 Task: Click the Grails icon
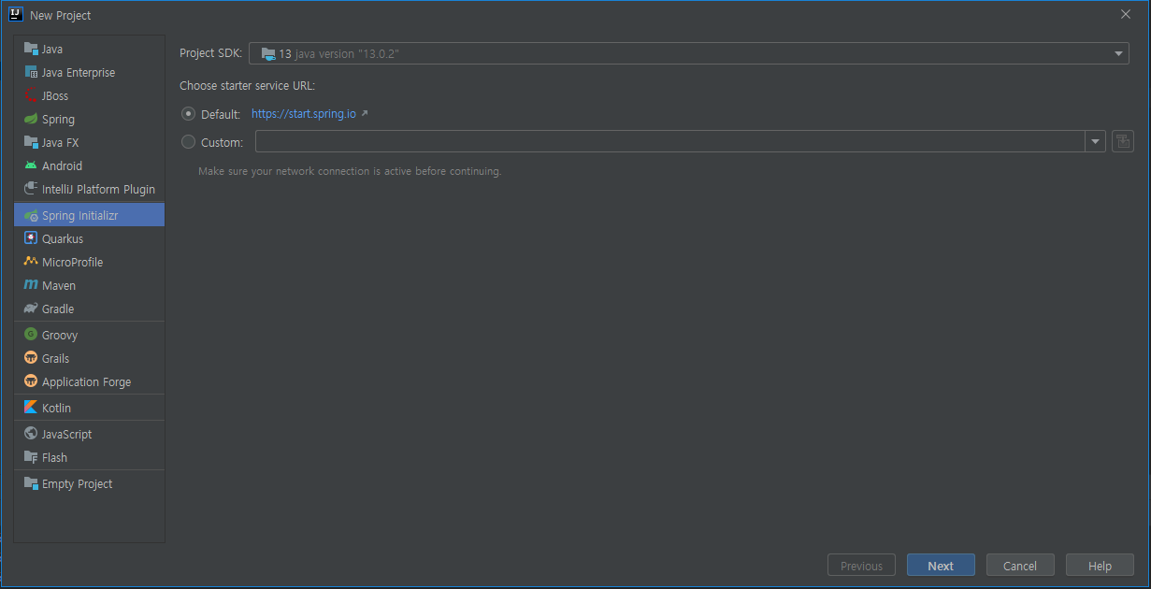[x=31, y=358]
